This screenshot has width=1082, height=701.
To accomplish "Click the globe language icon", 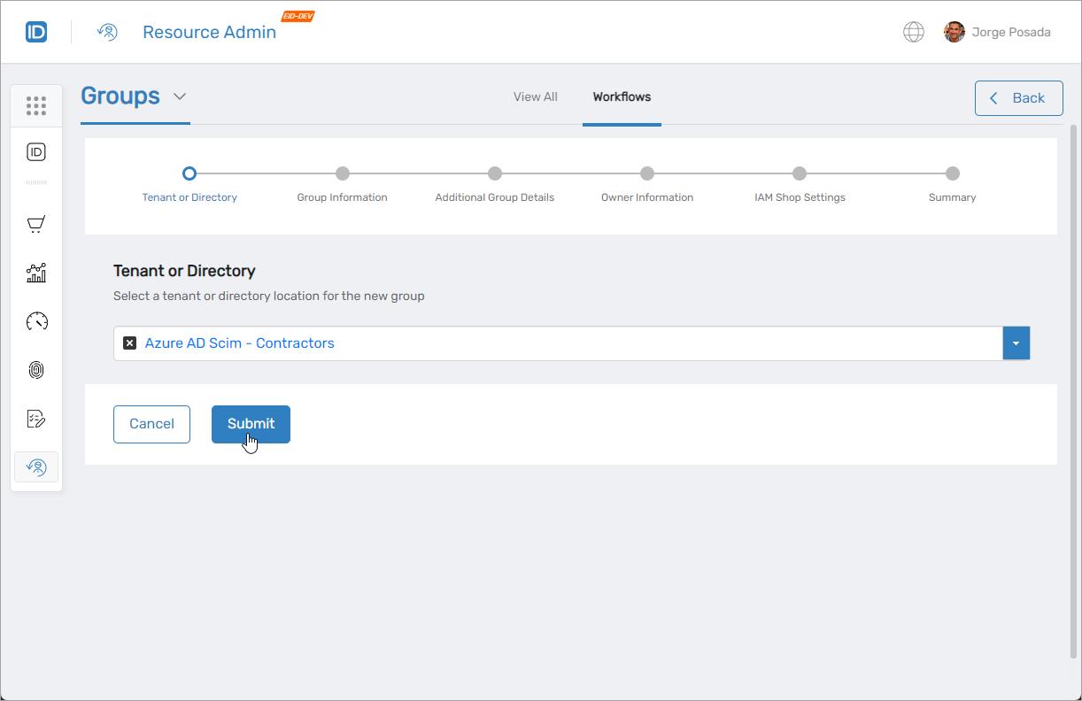I will coord(913,33).
